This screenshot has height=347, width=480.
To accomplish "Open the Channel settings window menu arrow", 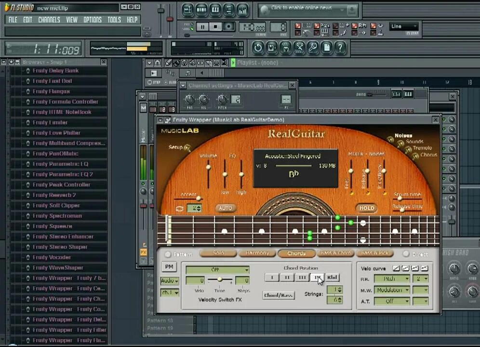I will [x=183, y=85].
